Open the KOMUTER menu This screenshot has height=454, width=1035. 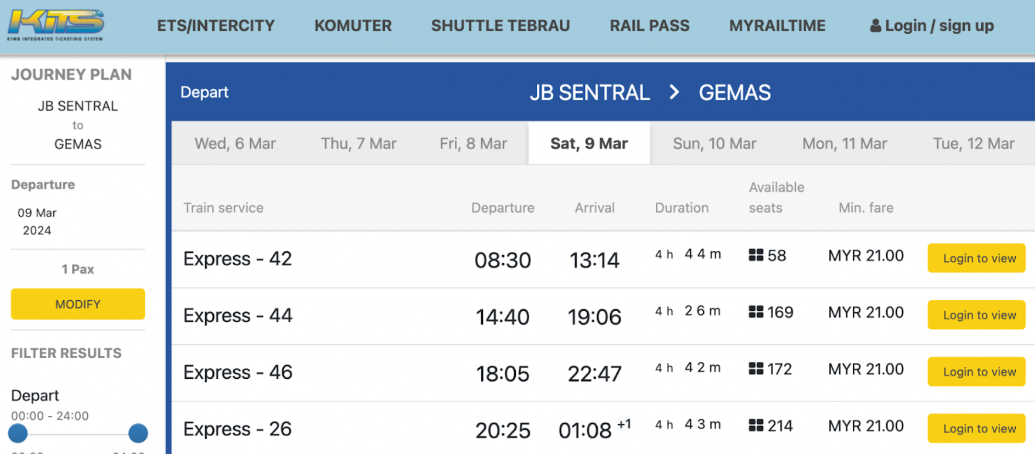(x=353, y=26)
